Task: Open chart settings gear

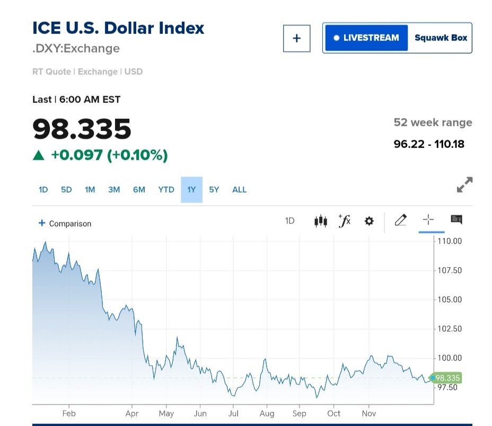Action: 369,221
